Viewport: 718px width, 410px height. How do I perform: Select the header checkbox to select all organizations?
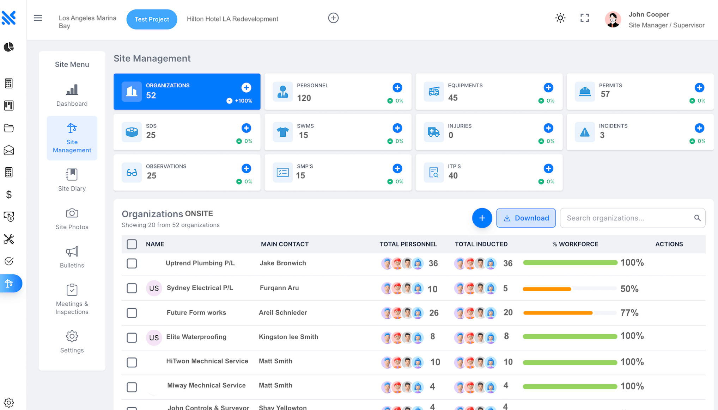click(x=132, y=244)
